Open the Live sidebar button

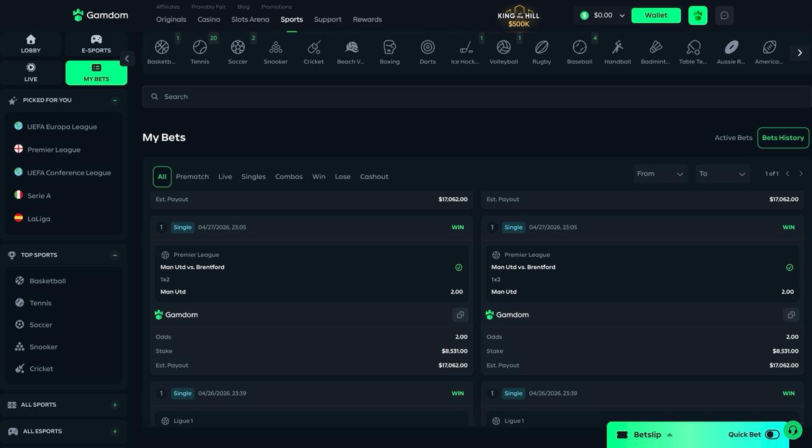30,72
